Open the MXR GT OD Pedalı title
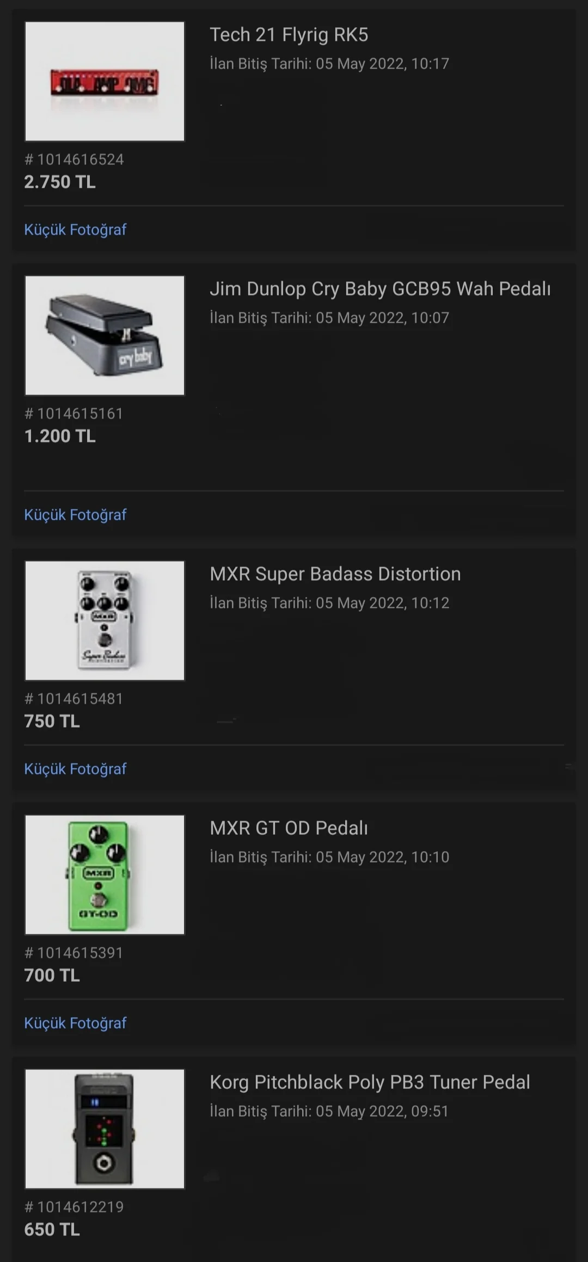The width and height of the screenshot is (588, 1262). point(289,828)
